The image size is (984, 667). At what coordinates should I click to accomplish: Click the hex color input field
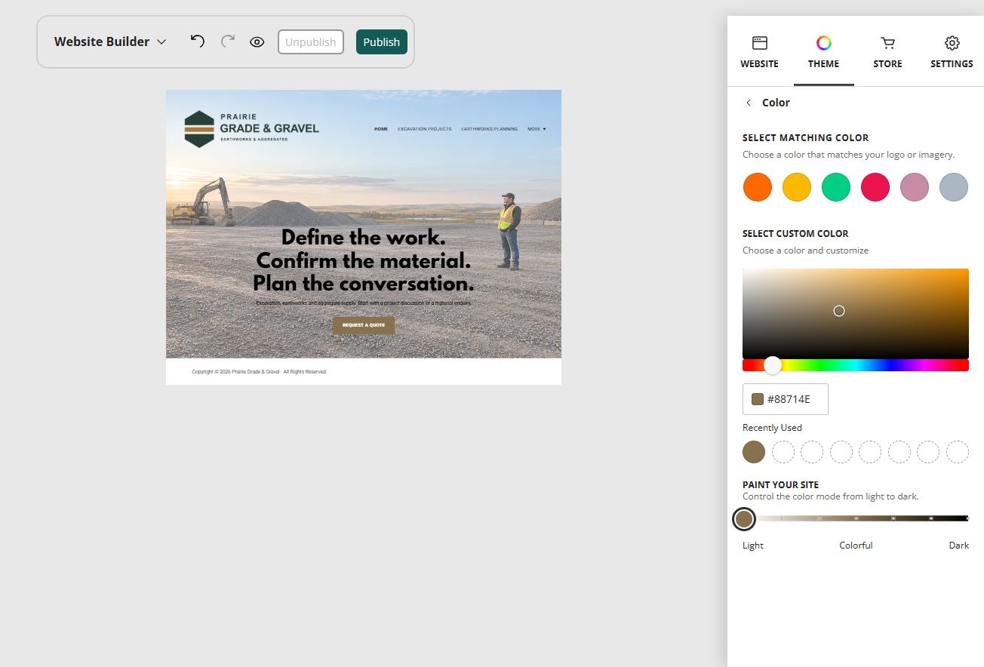(x=786, y=399)
